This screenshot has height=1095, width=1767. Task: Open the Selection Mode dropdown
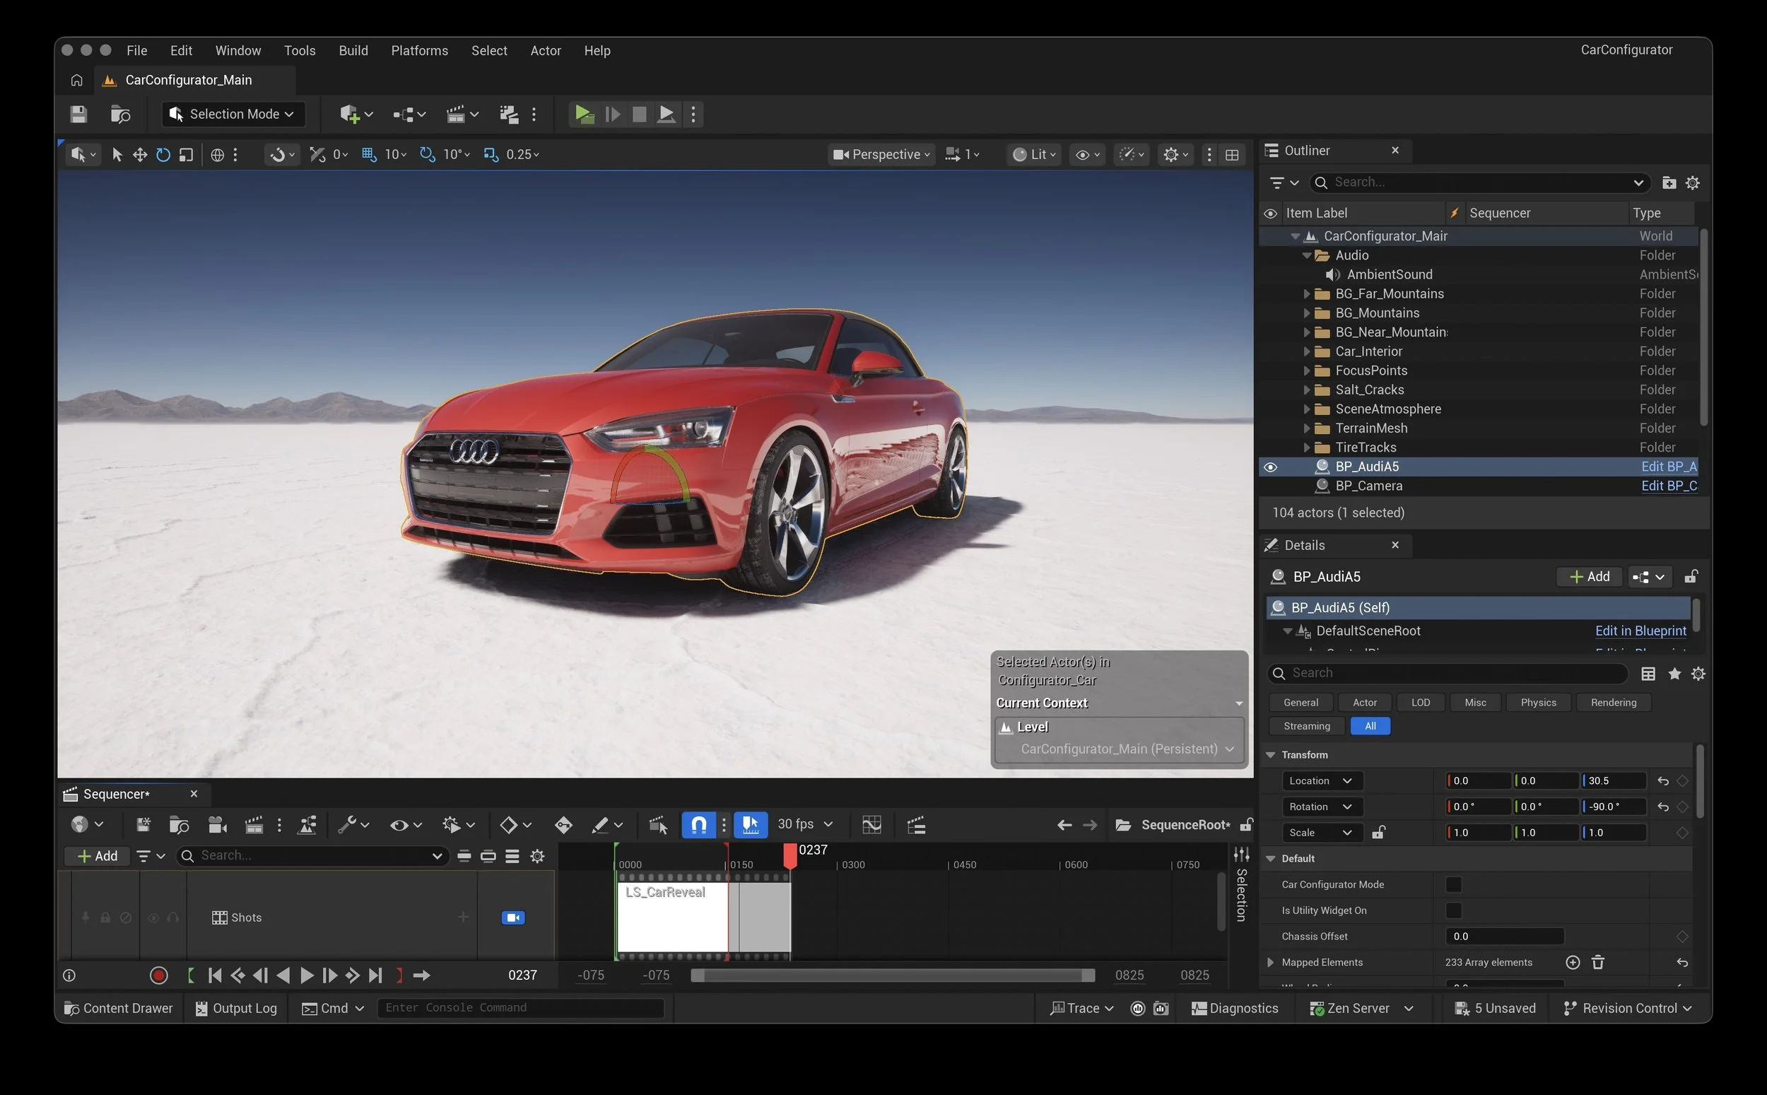pyautogui.click(x=233, y=115)
